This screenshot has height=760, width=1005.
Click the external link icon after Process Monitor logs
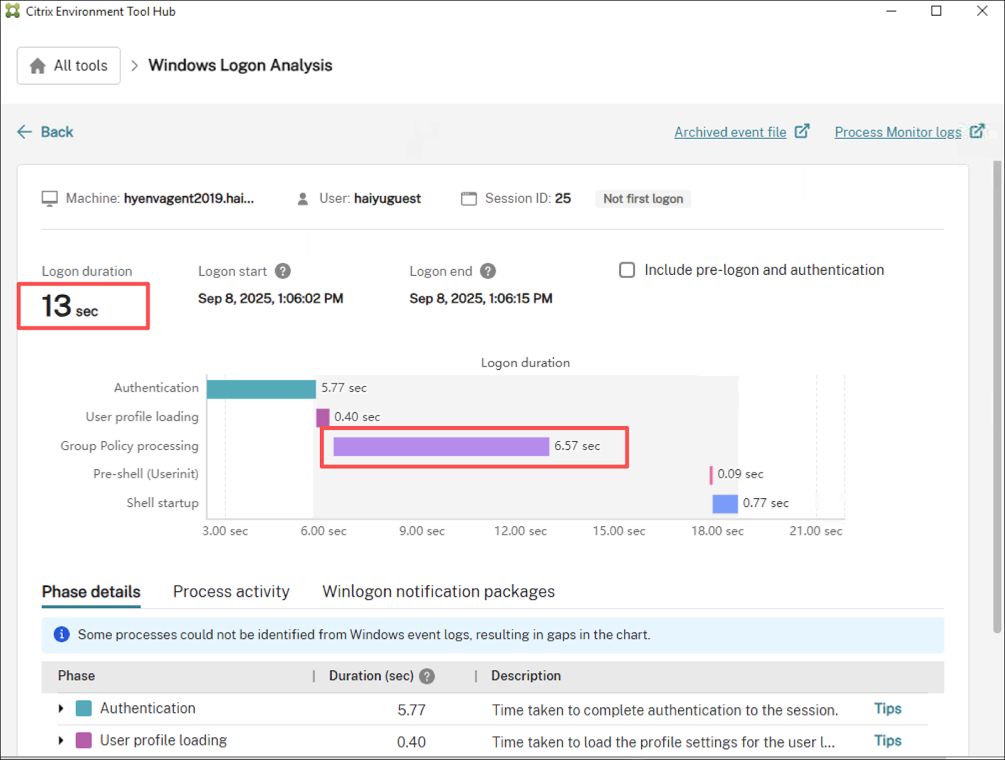(x=977, y=131)
